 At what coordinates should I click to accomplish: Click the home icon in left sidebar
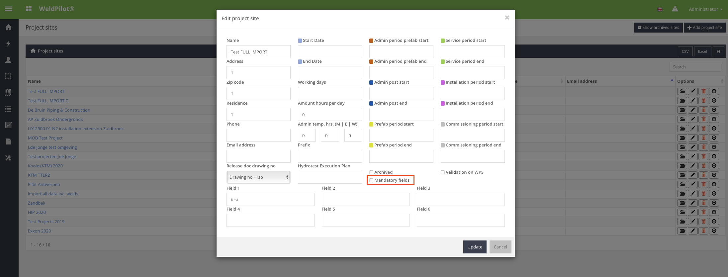(9, 28)
